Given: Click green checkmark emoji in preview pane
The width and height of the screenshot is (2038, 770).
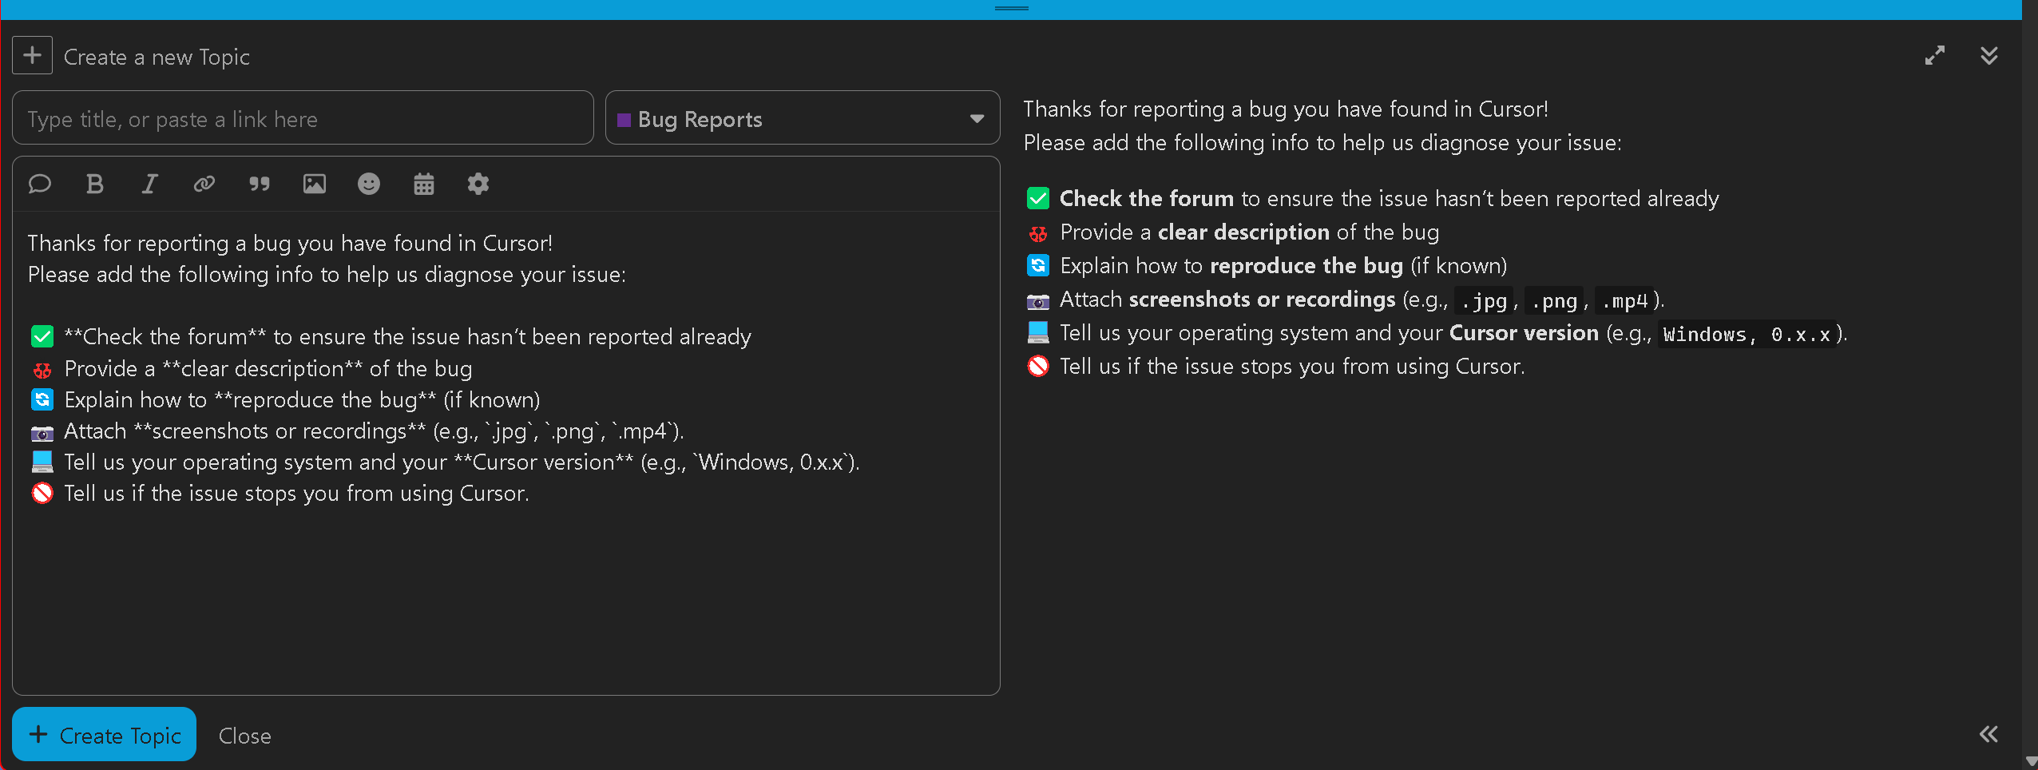Looking at the screenshot, I should pos(1038,198).
